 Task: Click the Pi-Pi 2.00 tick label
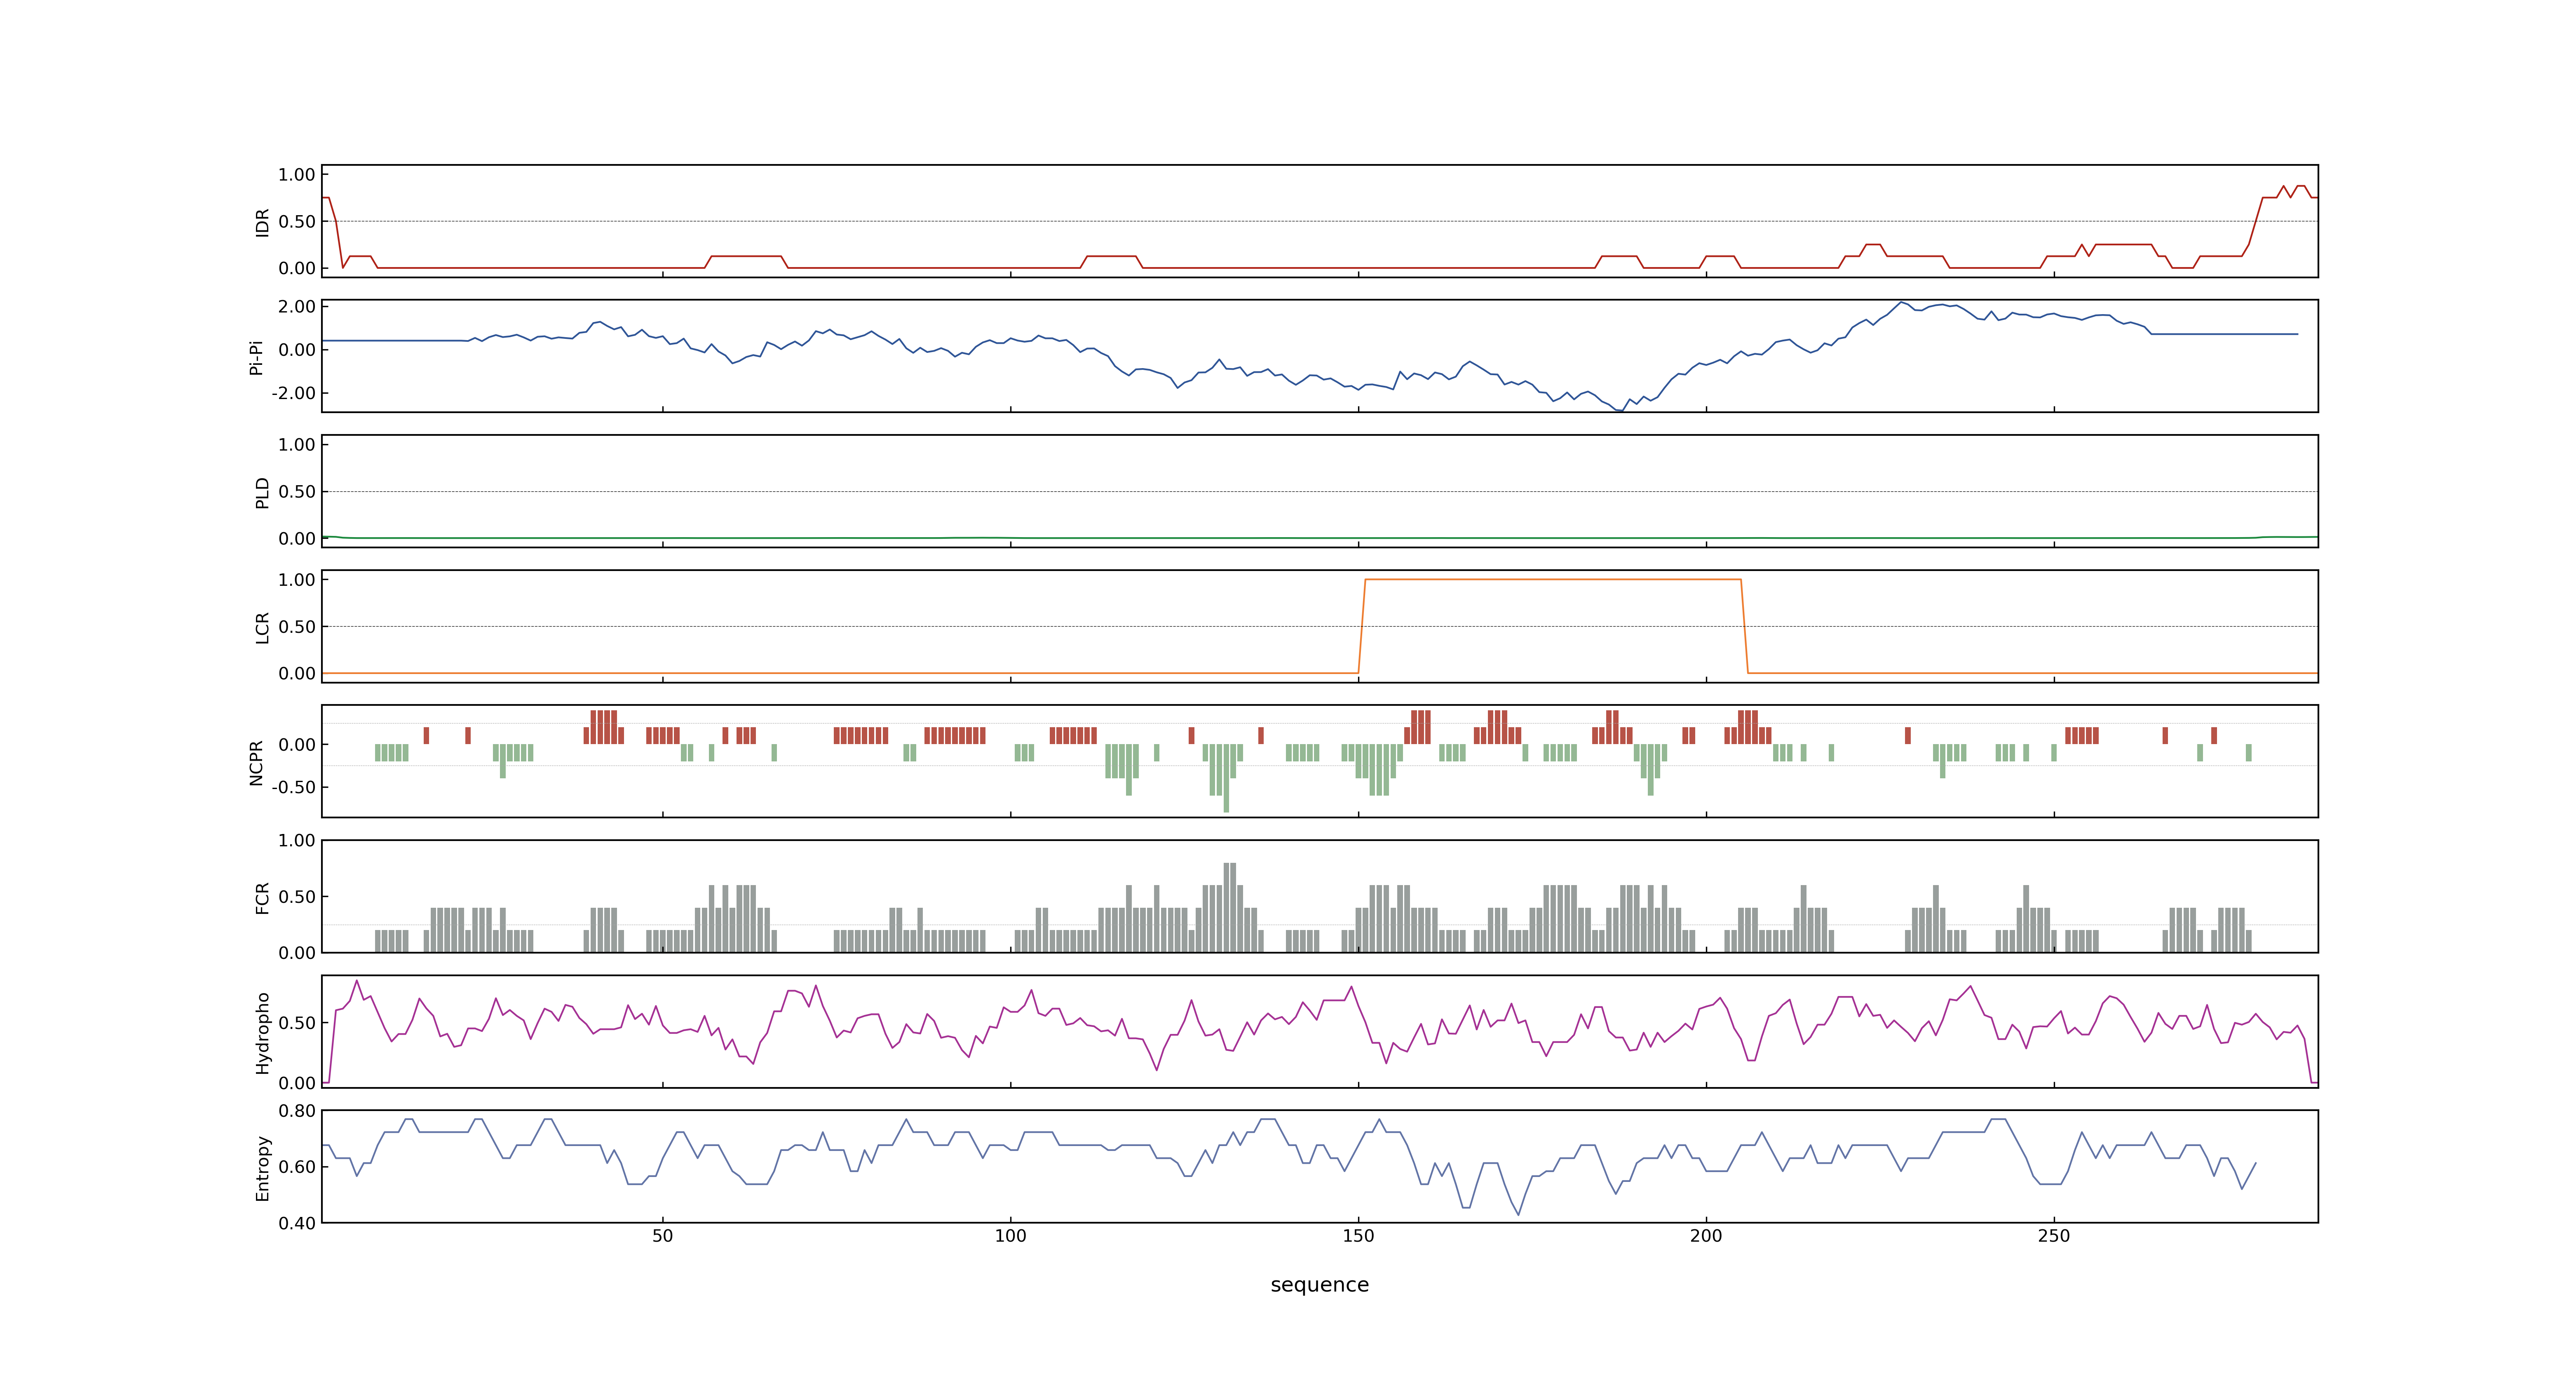point(297,307)
